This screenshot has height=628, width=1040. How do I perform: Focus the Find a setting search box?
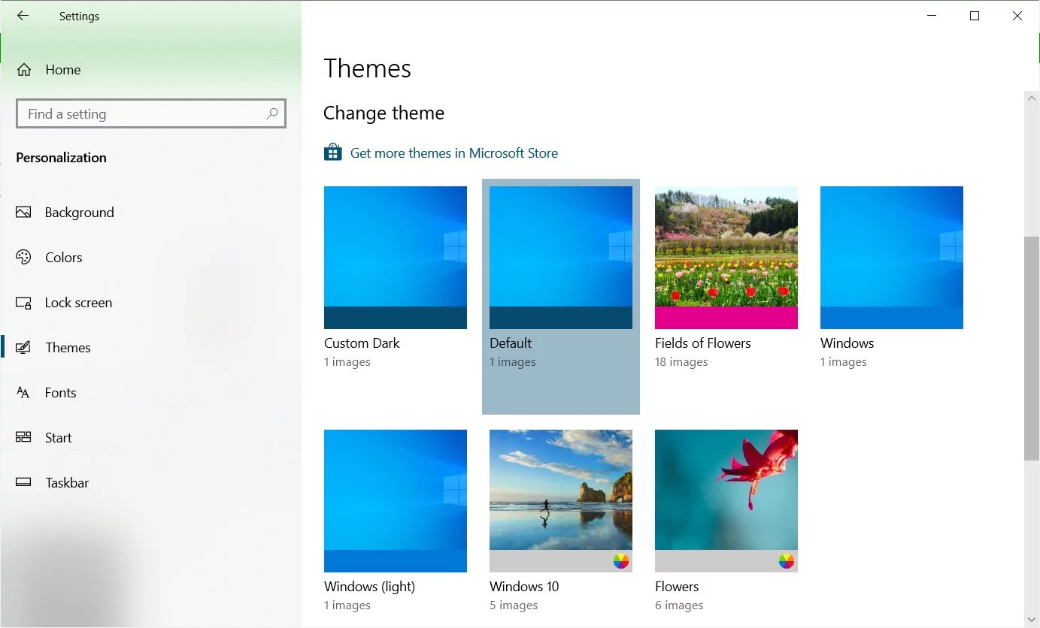[150, 114]
